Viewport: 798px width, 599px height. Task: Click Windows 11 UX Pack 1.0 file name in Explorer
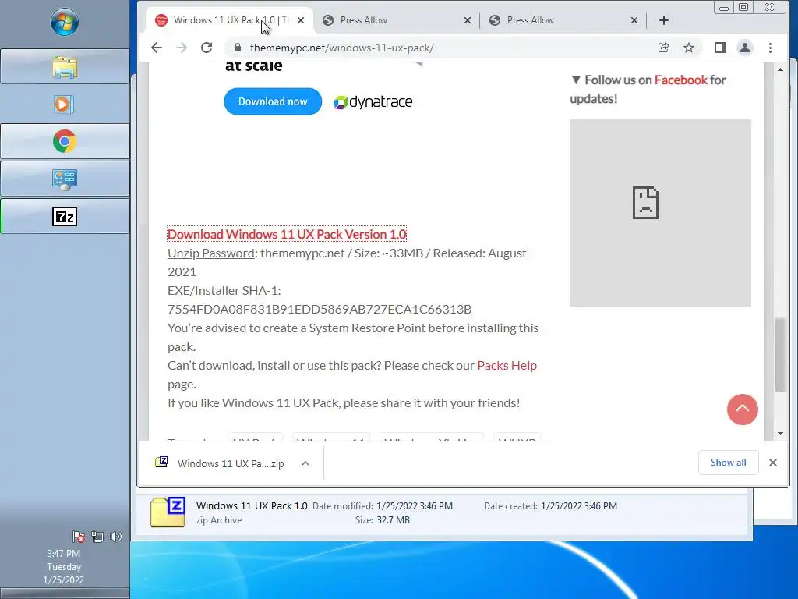pyautogui.click(x=252, y=505)
